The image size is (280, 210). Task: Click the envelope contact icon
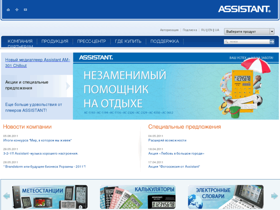(x=25, y=10)
